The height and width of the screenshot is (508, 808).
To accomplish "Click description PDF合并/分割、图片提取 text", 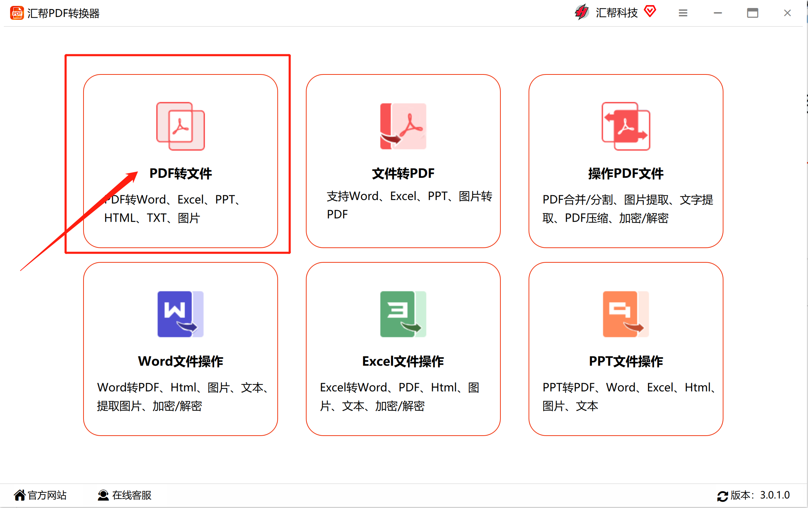I will pos(628,209).
